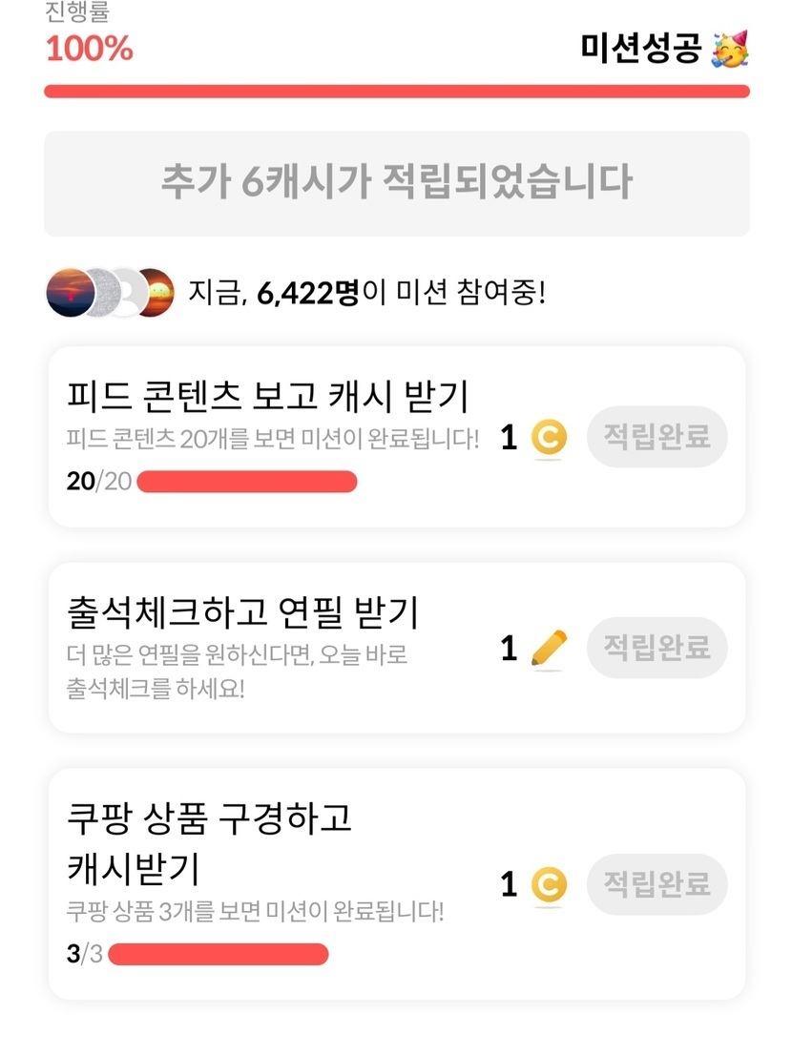Viewport: 792px width, 1055px height.
Task: Tap the gold coin icon in the 피드 콘텐츠 card
Action: pyautogui.click(x=549, y=438)
